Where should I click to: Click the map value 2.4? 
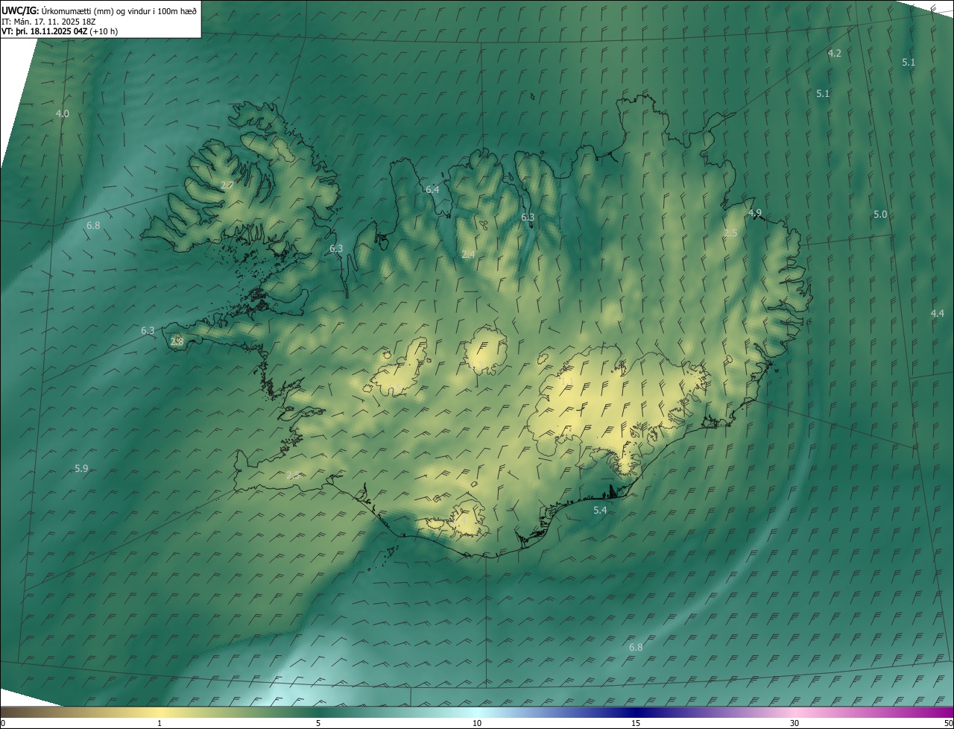pyautogui.click(x=468, y=255)
